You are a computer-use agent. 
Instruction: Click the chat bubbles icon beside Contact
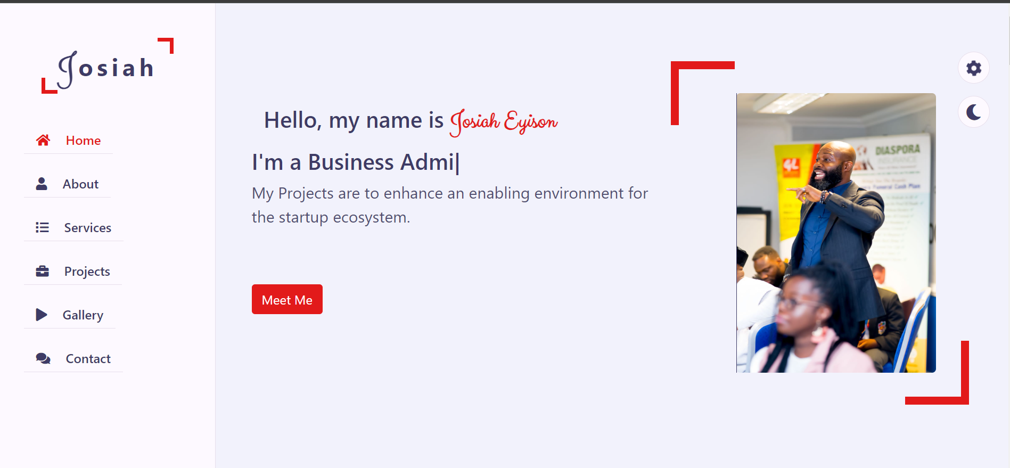[43, 358]
